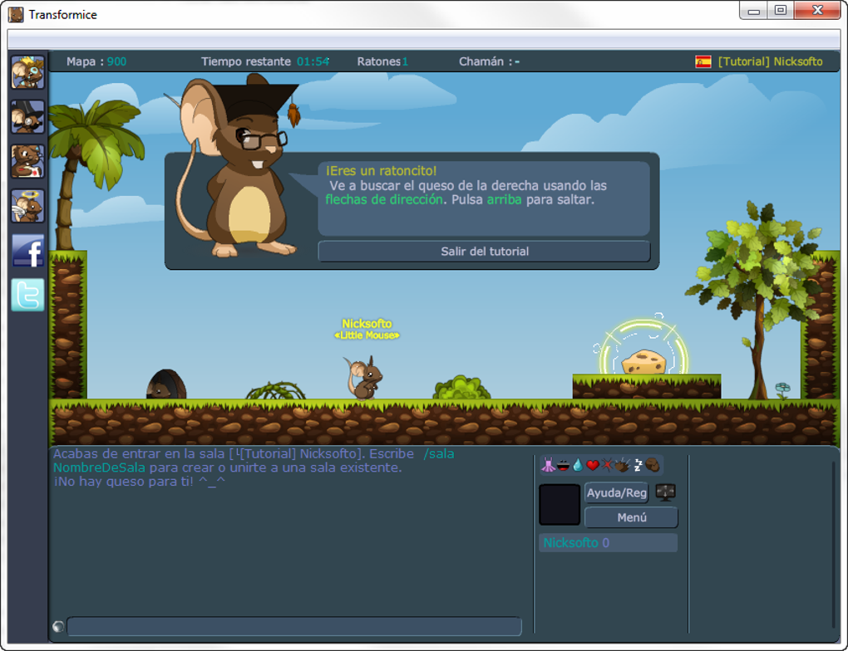Click the Transformice title bar app icon
This screenshot has width=848, height=651.
[16, 15]
